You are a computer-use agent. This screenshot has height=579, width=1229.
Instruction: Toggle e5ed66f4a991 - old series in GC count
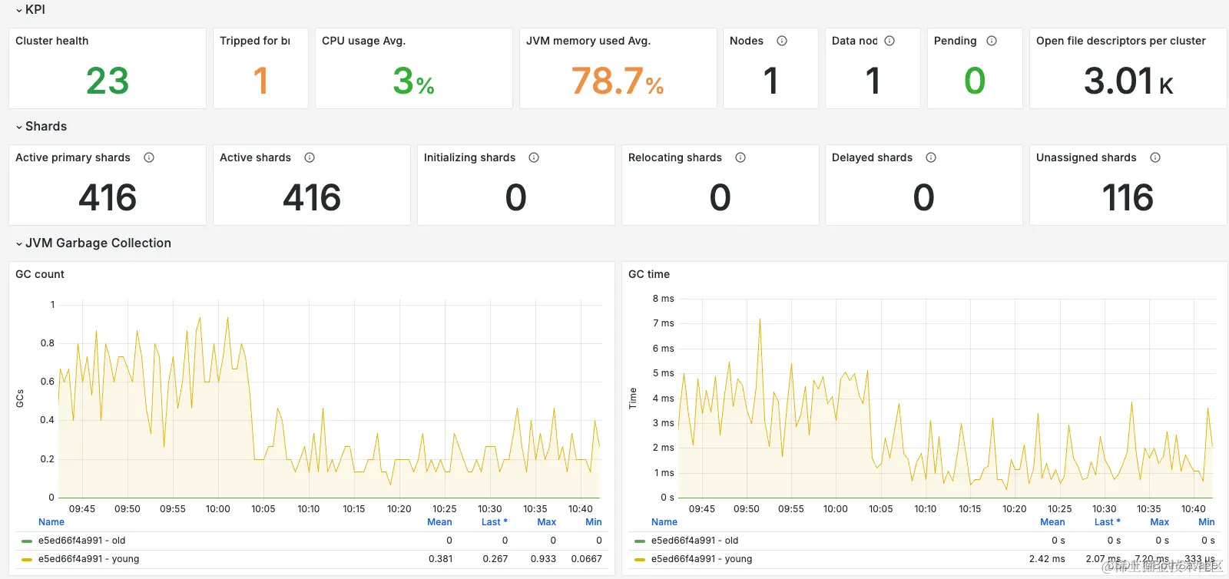tap(81, 541)
